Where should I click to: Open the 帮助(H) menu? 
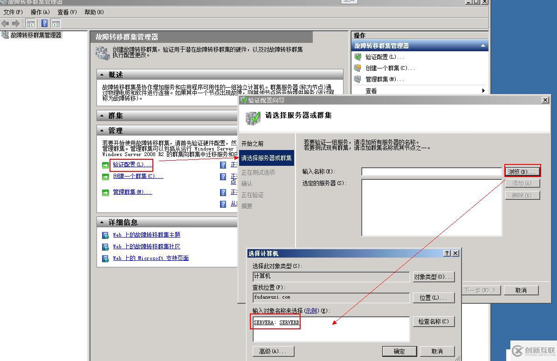click(x=94, y=12)
